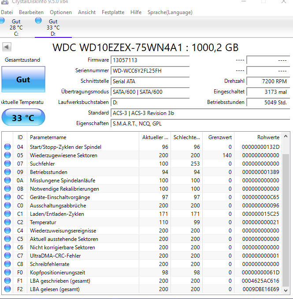Click the scrollbar up arrow in attribute list

pos(286,137)
